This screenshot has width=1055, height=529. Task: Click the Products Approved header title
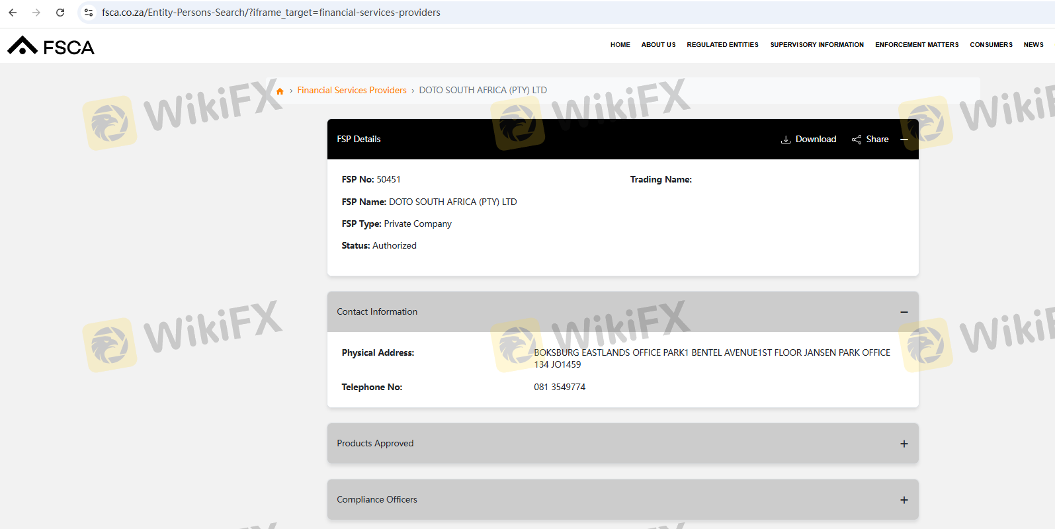376,443
